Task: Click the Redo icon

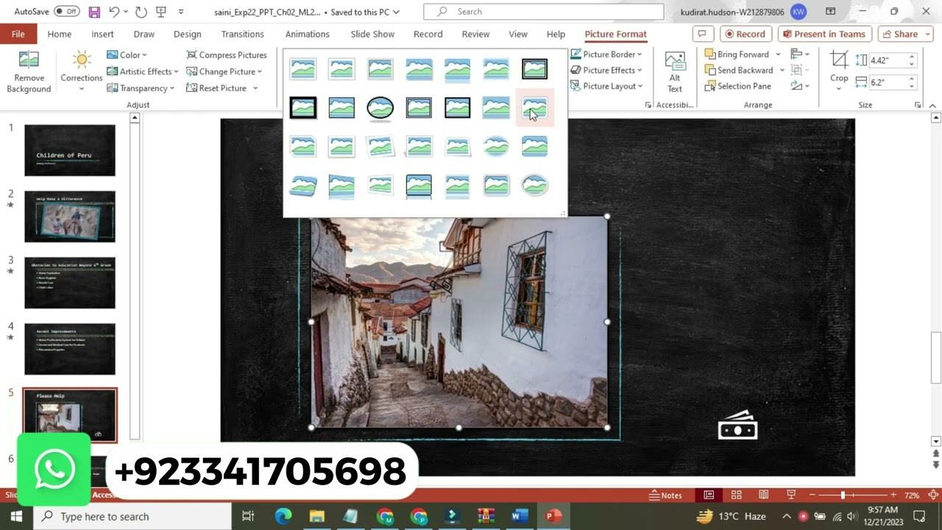Action: 141,12
